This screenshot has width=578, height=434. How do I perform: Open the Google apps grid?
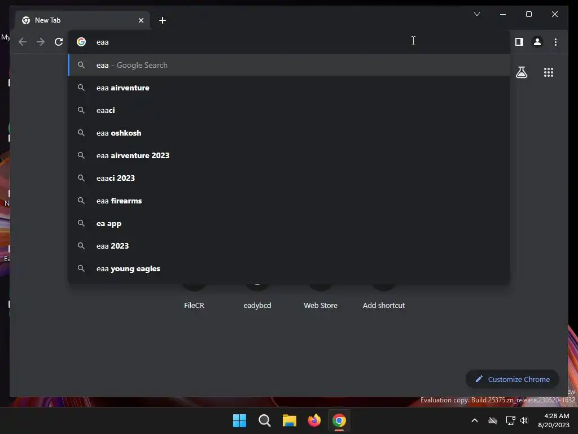click(x=549, y=72)
